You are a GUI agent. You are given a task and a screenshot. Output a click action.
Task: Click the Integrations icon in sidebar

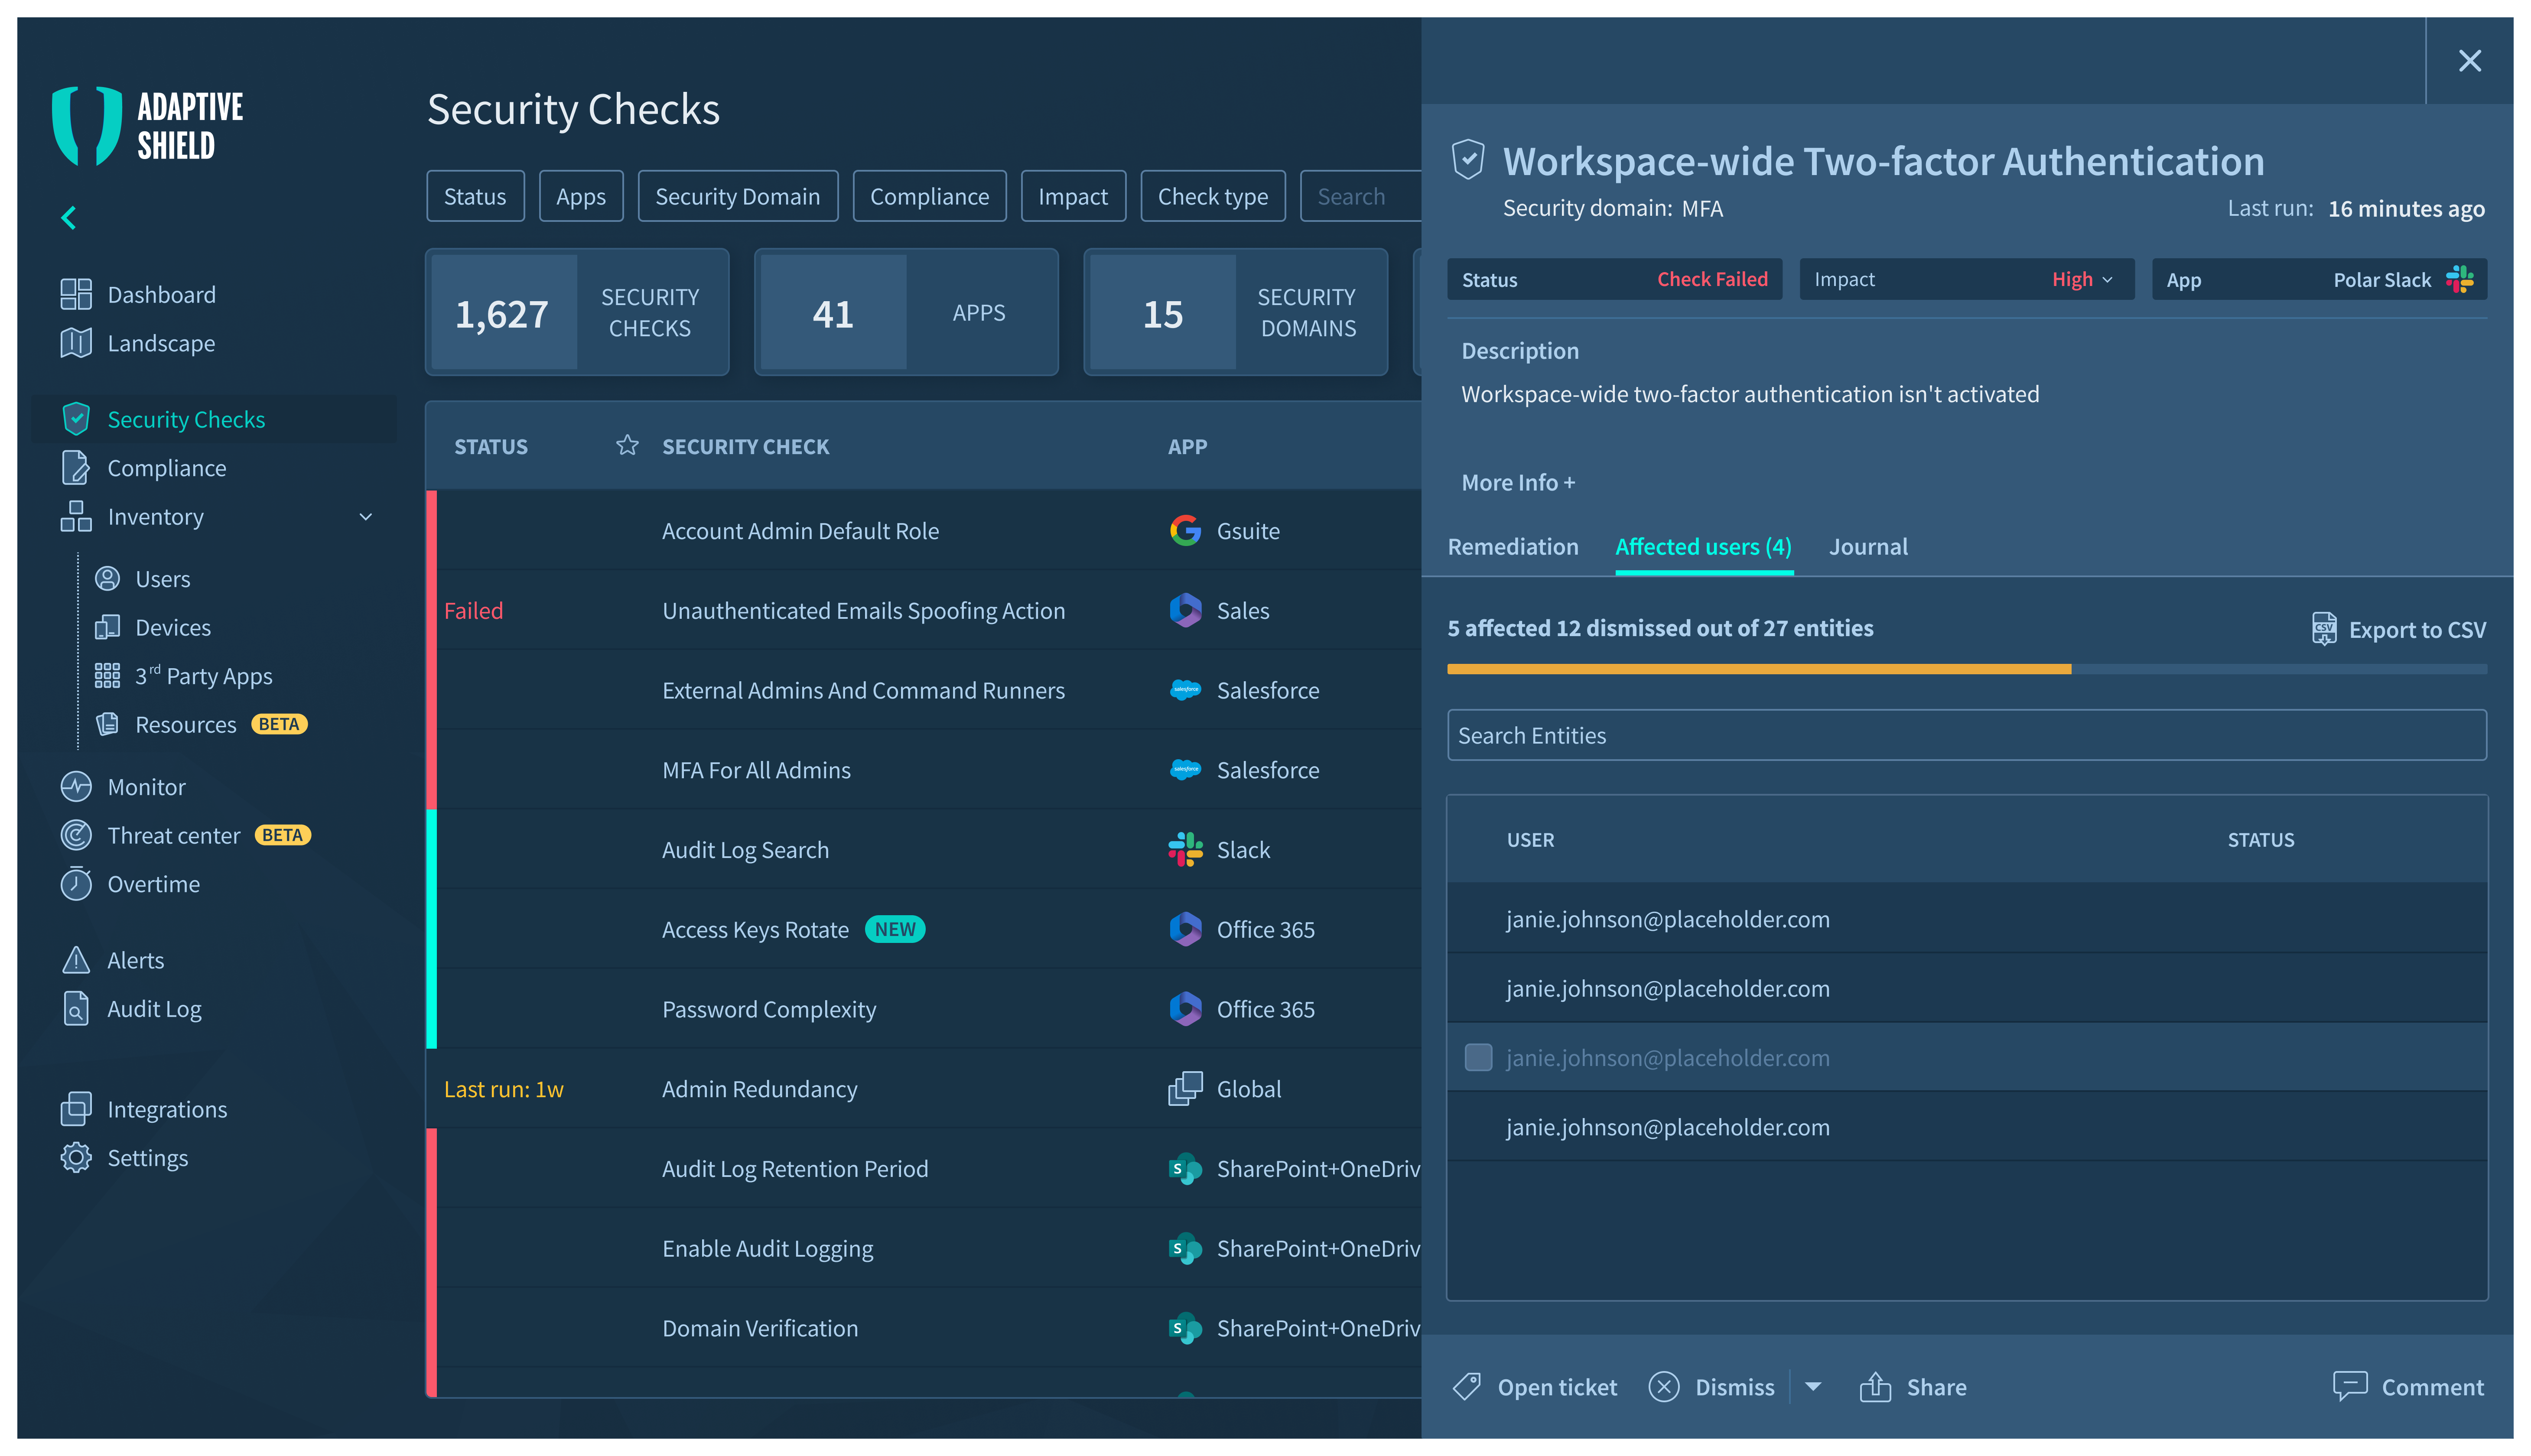[76, 1109]
